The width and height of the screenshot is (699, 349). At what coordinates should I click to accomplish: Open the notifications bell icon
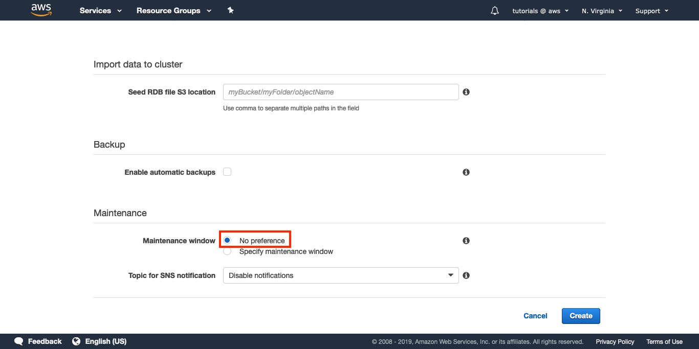494,11
